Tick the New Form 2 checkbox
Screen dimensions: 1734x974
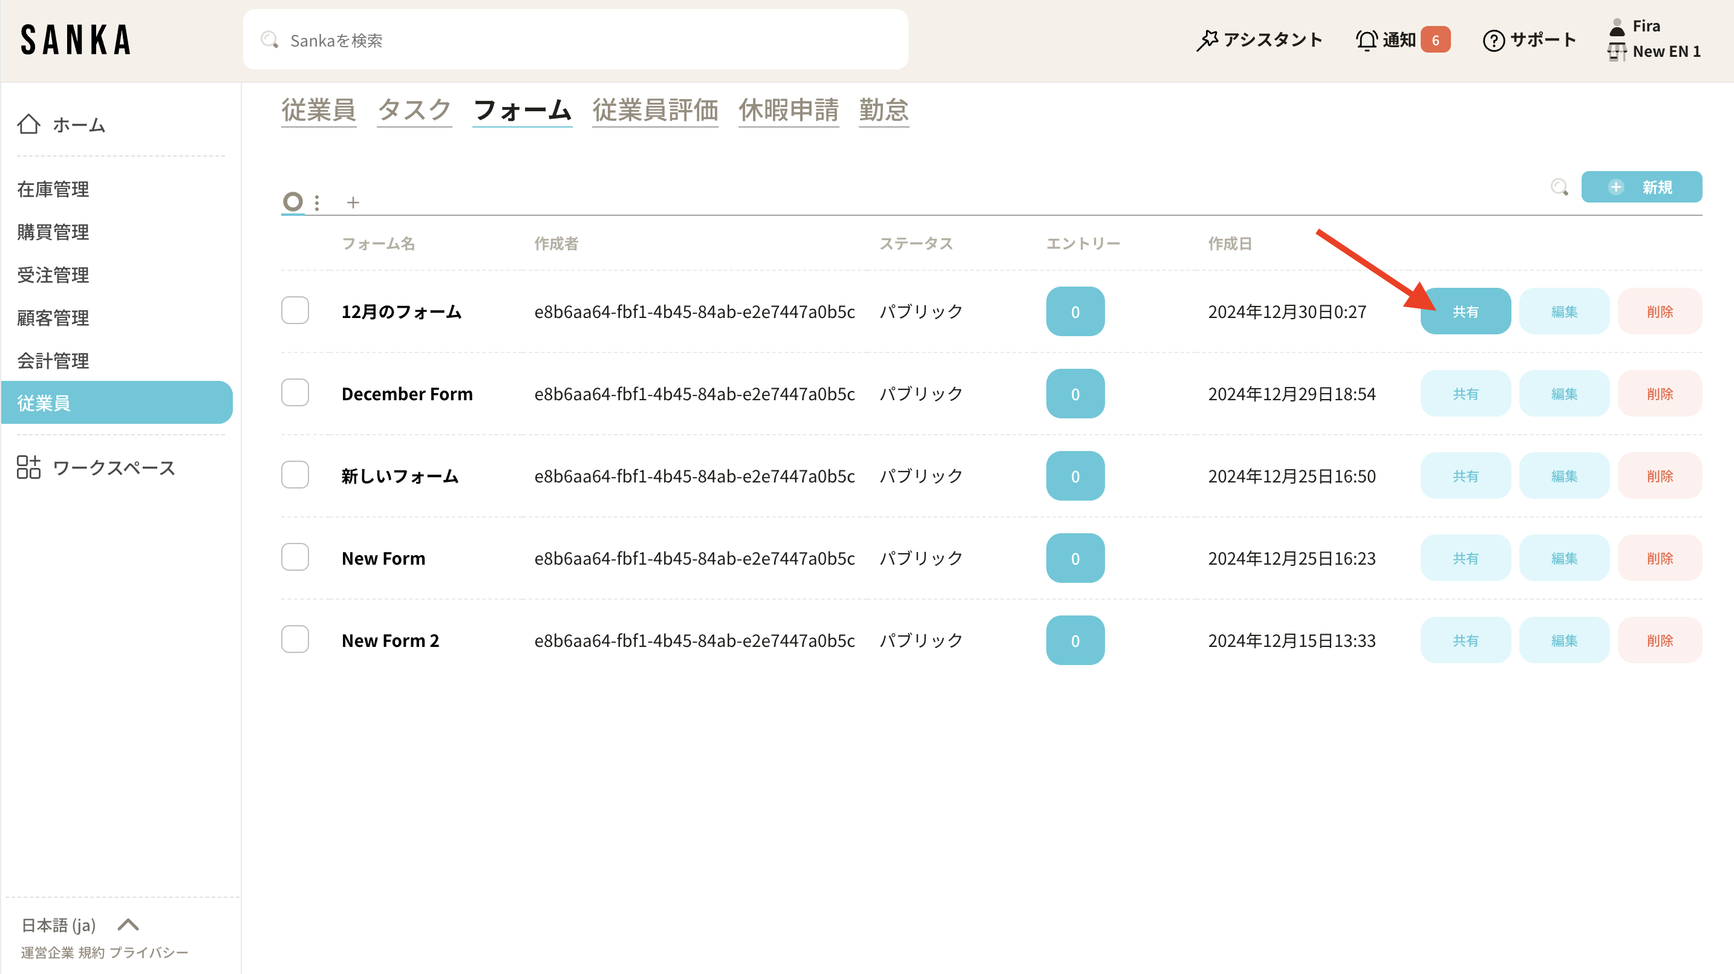point(295,640)
